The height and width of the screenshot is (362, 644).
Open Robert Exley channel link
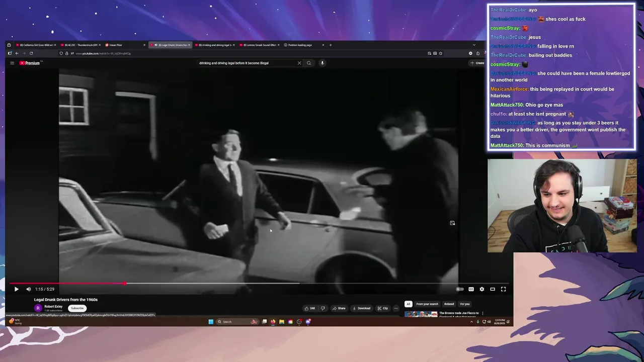(53, 307)
